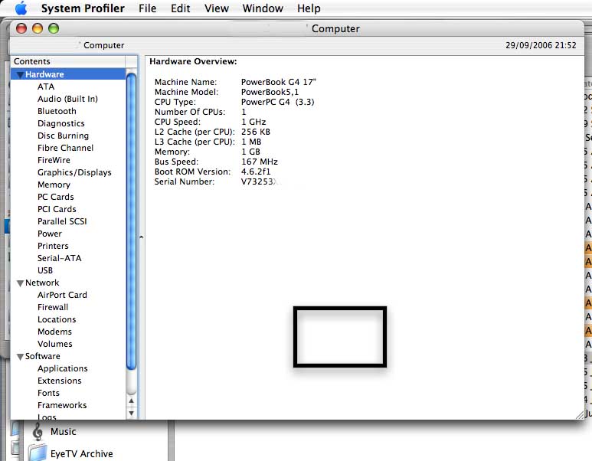Viewport: 592px width, 461px height.
Task: Select Serial-ATA entry
Action: point(59,258)
